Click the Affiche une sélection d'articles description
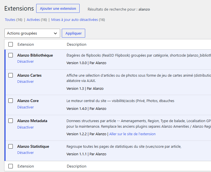This screenshot has width=211, height=172. (x=139, y=78)
